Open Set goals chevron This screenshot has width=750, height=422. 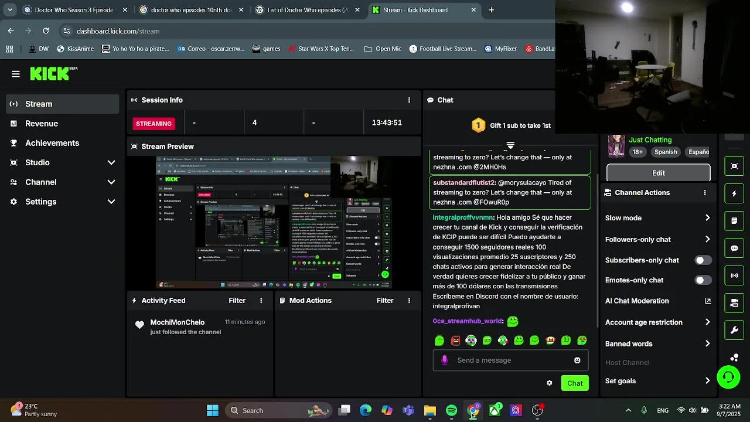point(707,381)
